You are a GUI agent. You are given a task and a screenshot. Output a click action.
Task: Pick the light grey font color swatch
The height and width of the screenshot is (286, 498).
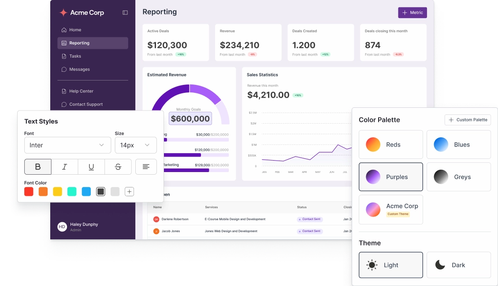tap(115, 191)
